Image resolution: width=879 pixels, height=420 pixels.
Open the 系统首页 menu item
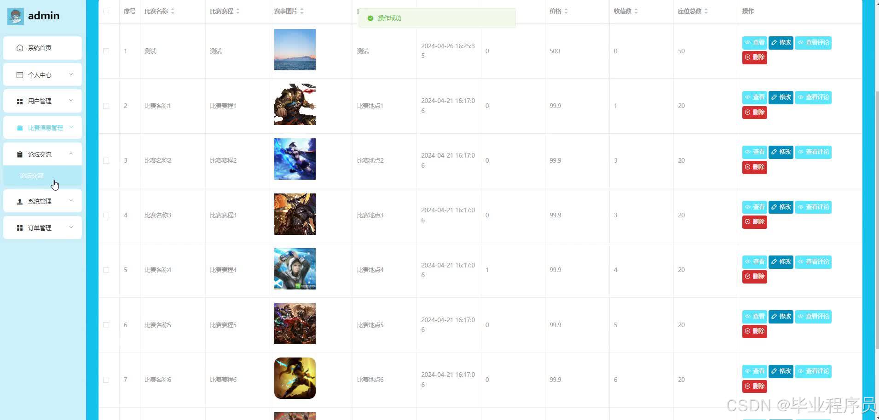(42, 48)
